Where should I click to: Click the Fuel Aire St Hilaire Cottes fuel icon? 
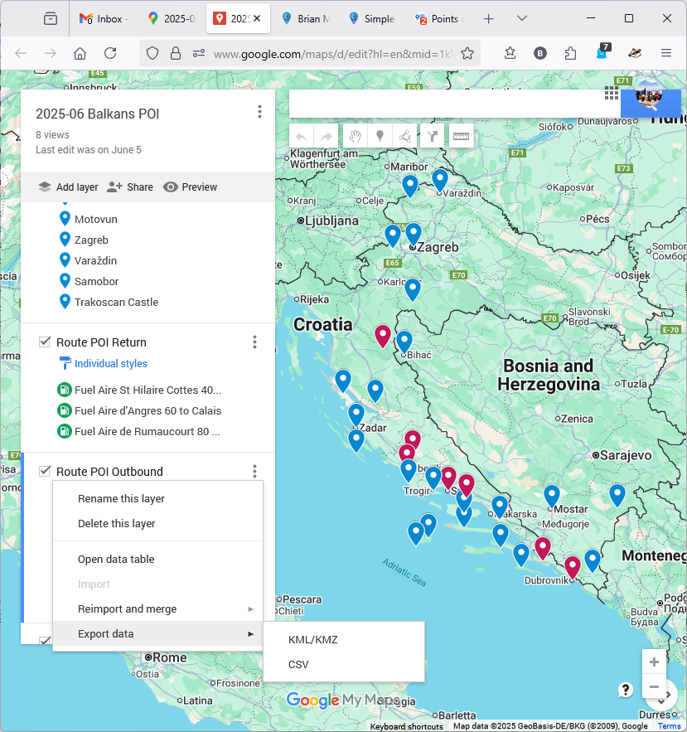coord(64,390)
